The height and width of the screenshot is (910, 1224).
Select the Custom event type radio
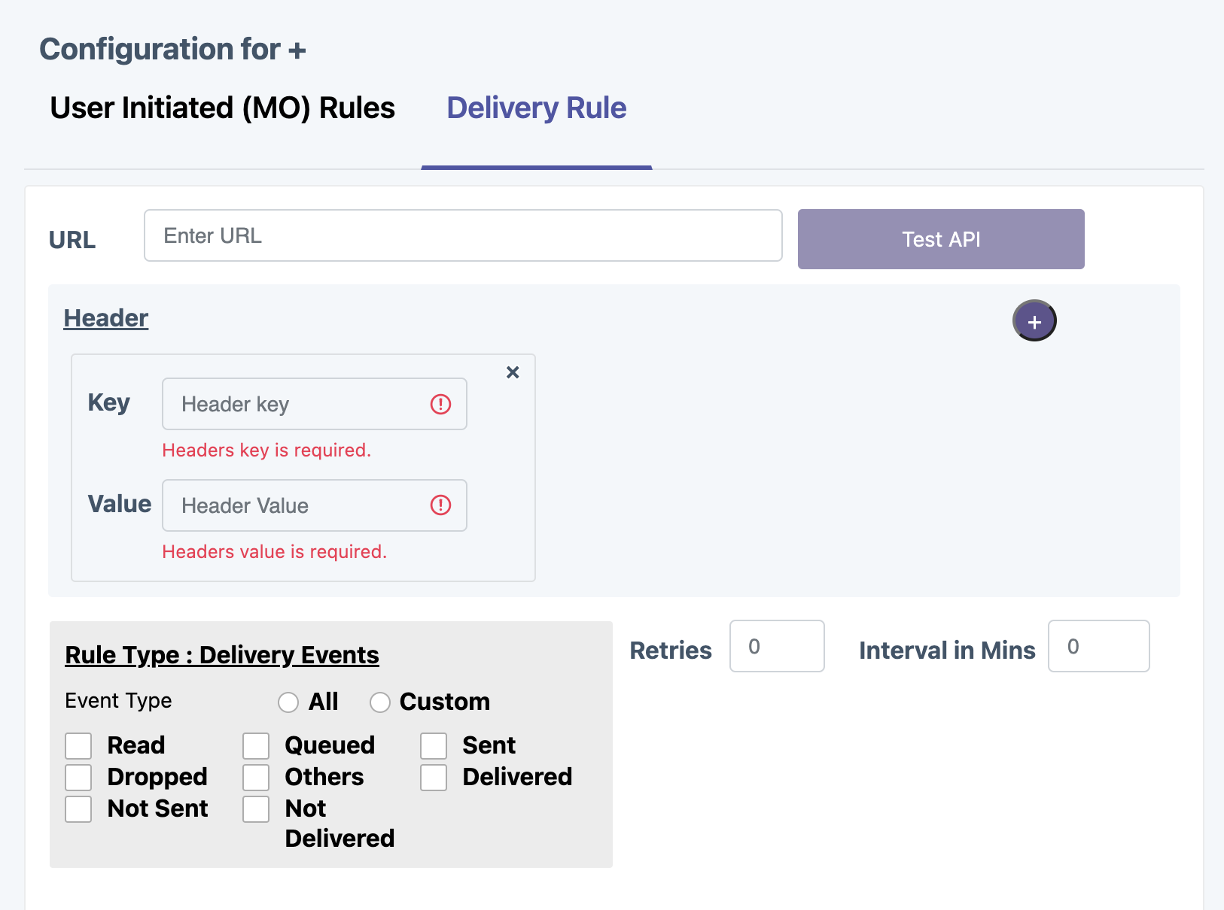click(x=380, y=702)
